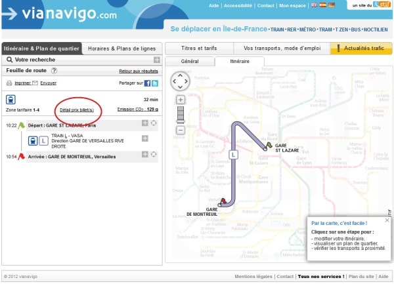Viewport: 394px width, 284px height.
Task: Open the Accessibilité link
Action: (238, 5)
